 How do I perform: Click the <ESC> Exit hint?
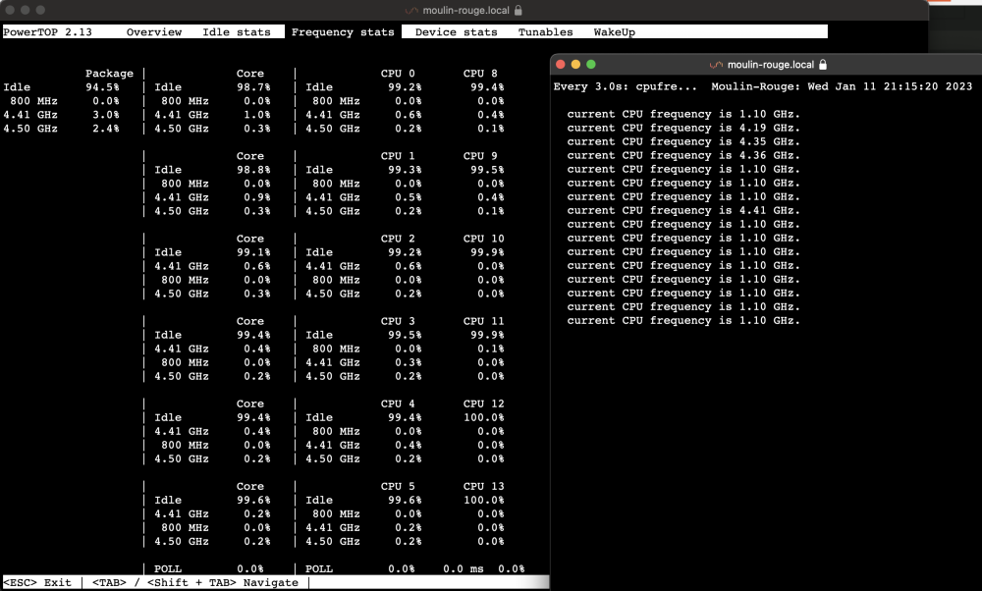click(37, 582)
